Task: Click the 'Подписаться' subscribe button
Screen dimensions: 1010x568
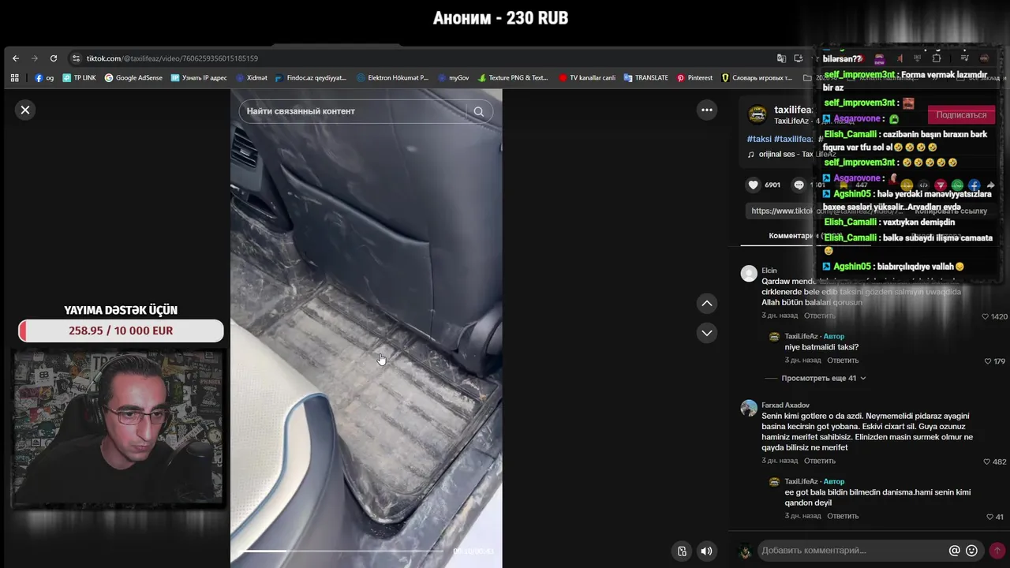Action: (961, 115)
